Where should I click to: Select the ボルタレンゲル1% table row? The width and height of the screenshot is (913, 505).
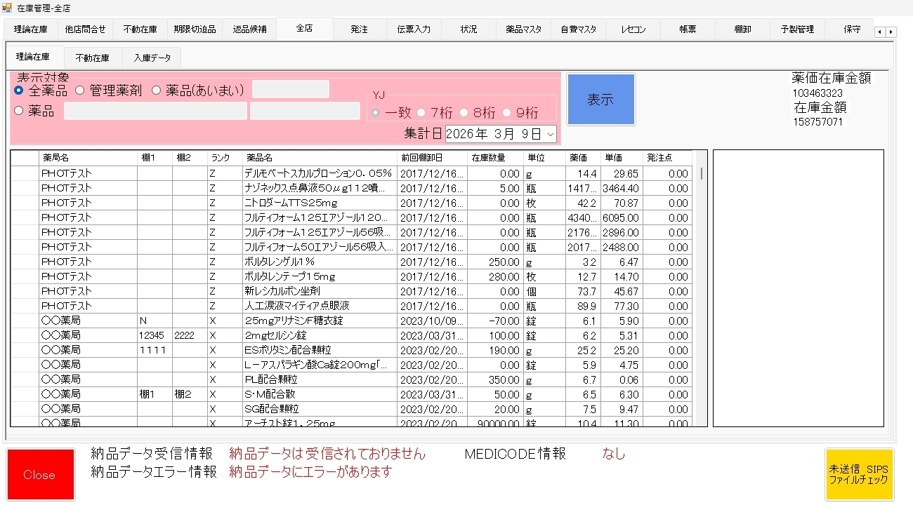320,262
